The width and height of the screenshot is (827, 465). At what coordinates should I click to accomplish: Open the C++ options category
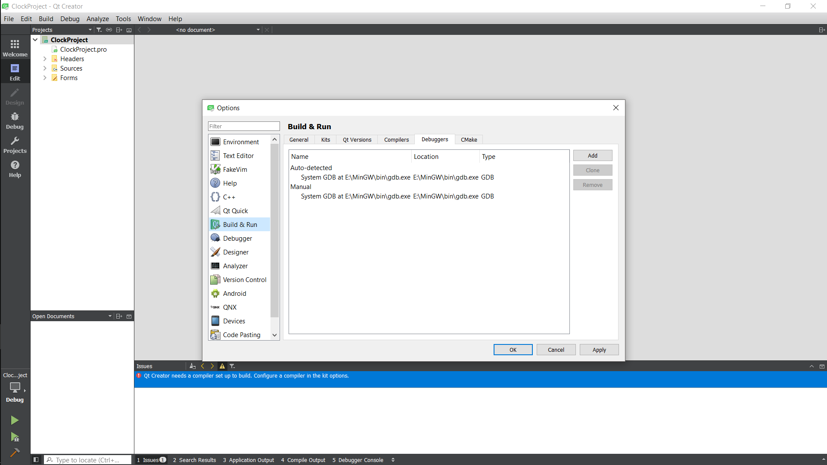pyautogui.click(x=239, y=197)
